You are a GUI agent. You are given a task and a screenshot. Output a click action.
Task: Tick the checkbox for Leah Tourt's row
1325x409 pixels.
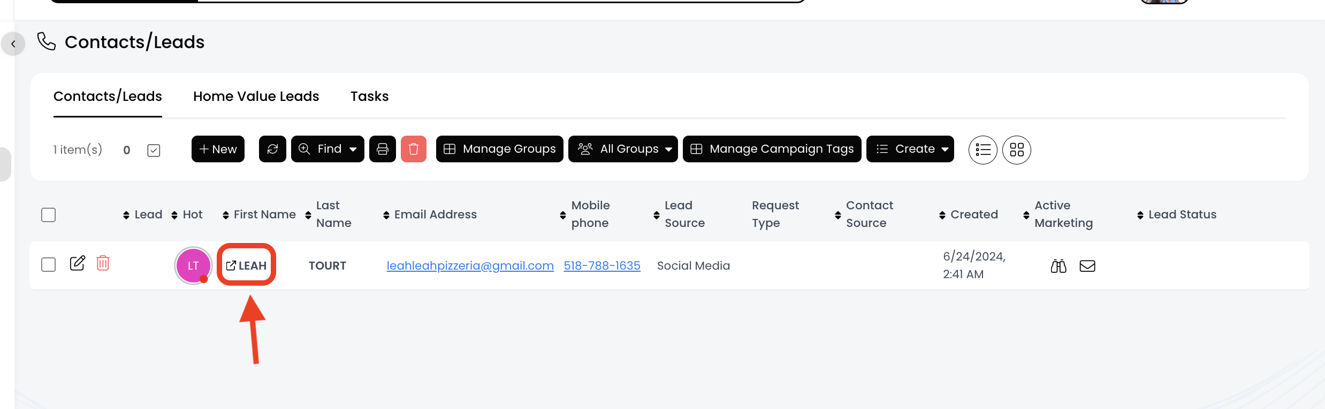49,265
